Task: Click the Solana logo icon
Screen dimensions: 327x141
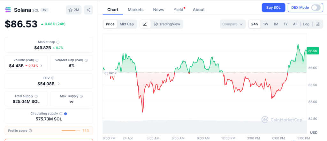Action: 8,10
